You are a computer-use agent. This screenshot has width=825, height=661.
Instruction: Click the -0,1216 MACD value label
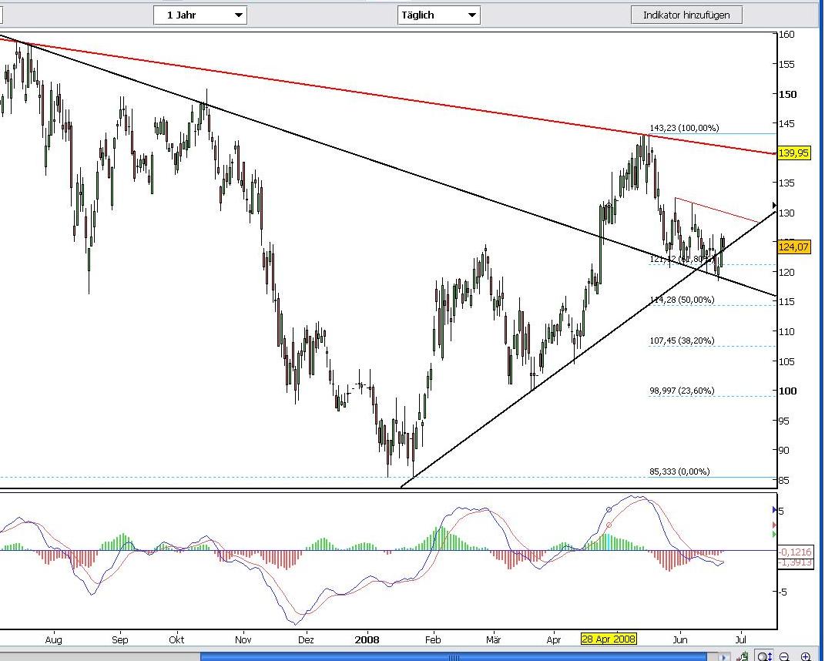(x=795, y=552)
